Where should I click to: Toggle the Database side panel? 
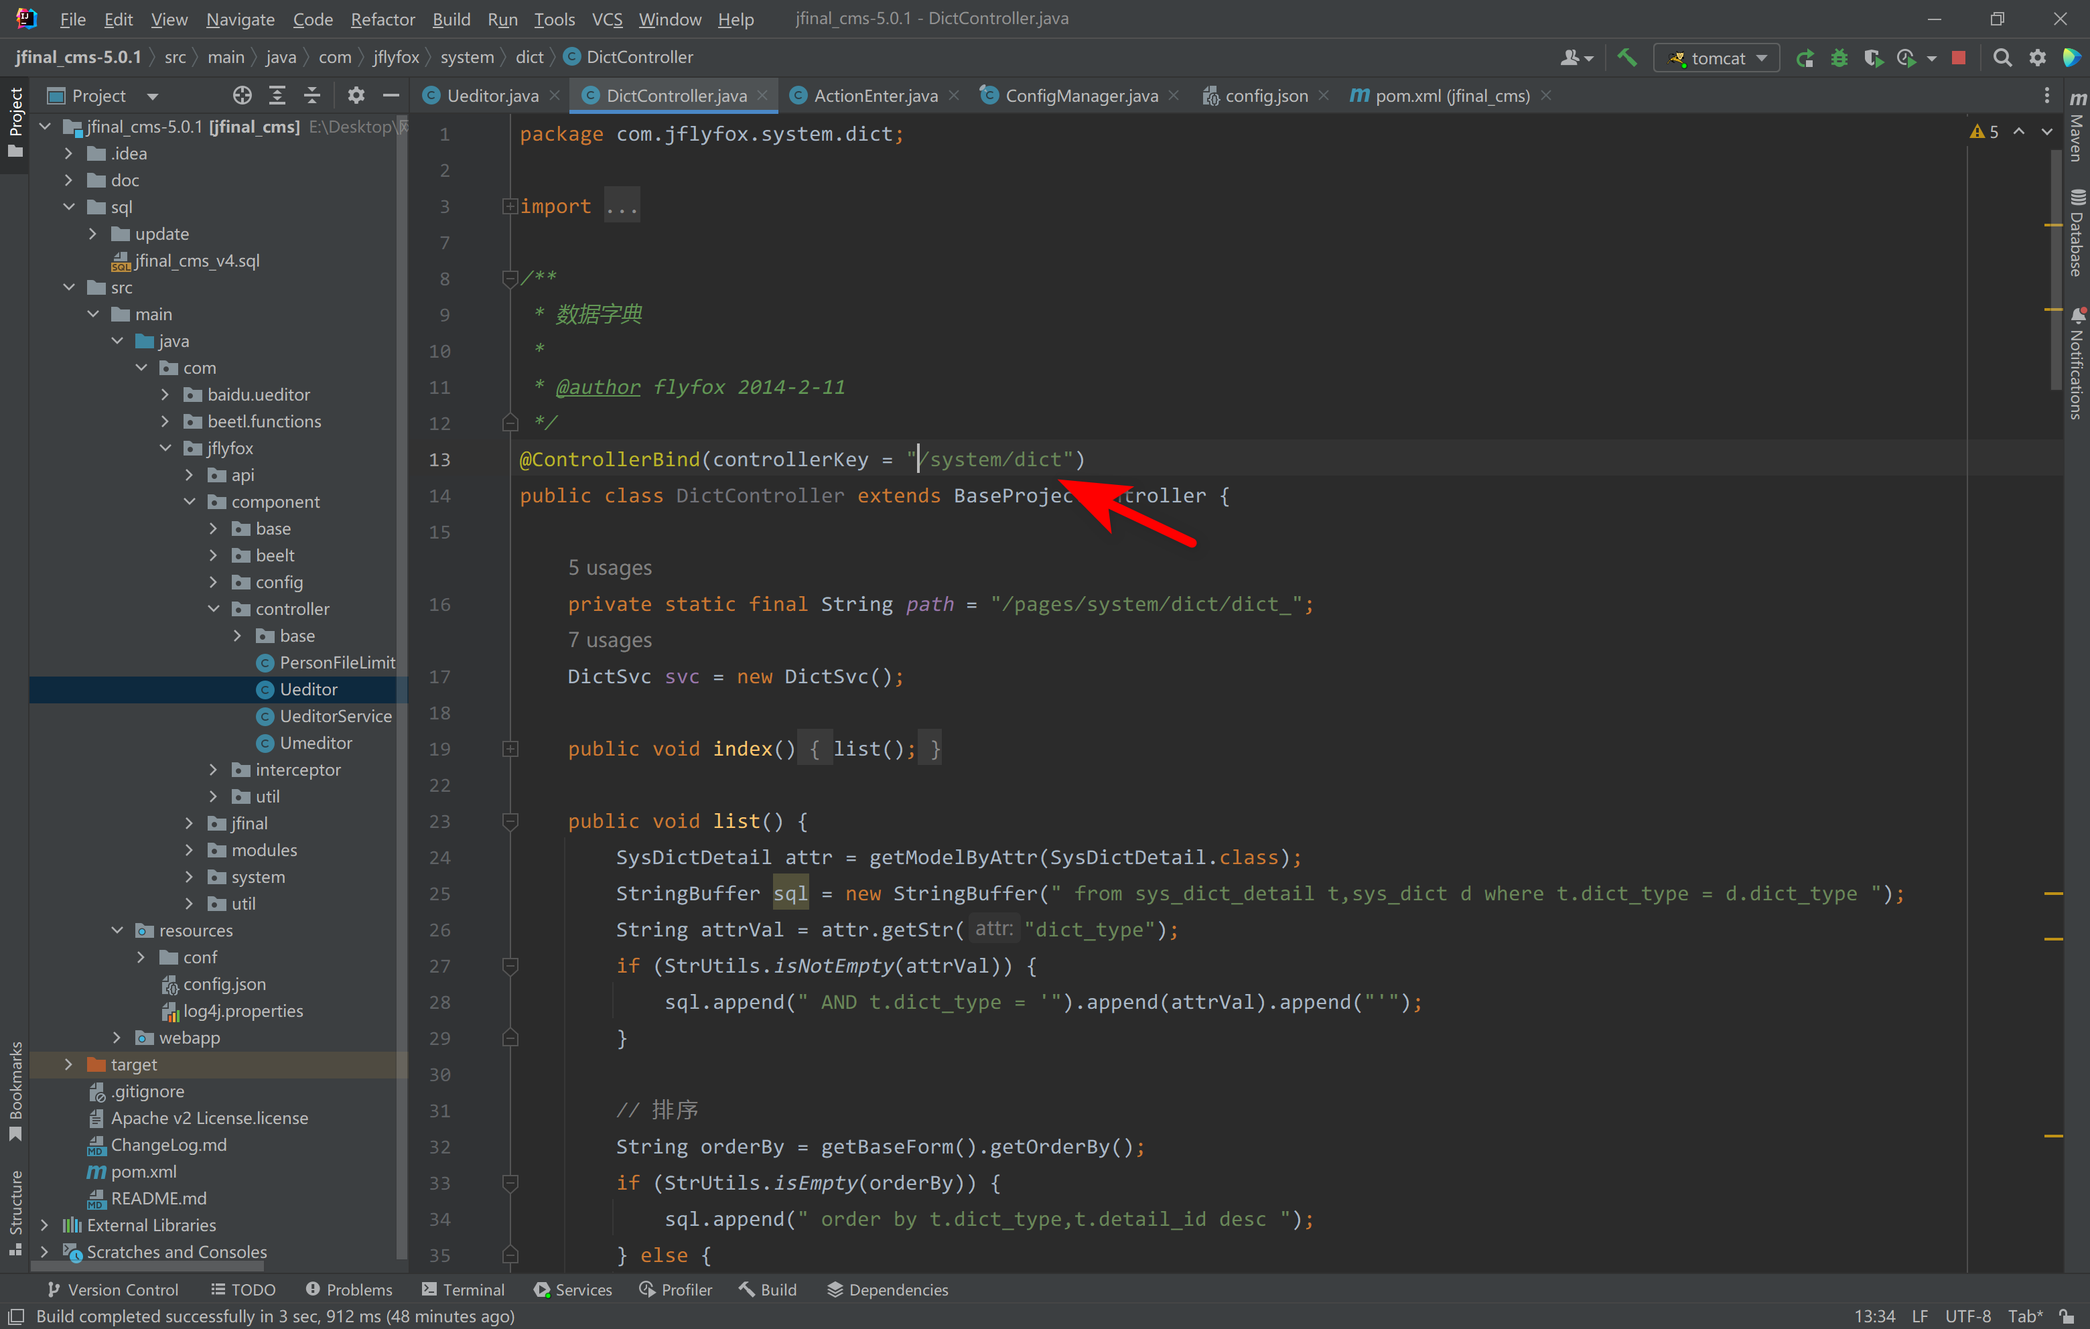2076,232
